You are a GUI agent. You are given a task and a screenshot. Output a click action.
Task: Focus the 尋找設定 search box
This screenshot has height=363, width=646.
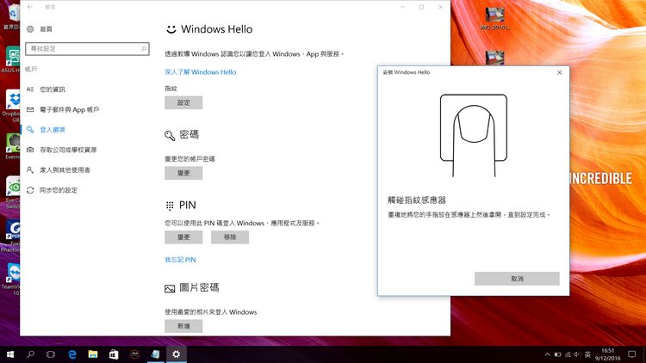[x=87, y=48]
